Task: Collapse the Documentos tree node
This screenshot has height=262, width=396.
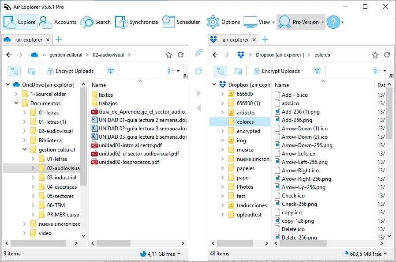Action: pyautogui.click(x=16, y=103)
